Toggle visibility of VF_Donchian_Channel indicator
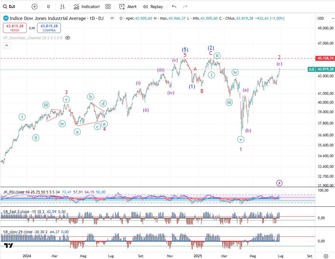 (68, 38)
